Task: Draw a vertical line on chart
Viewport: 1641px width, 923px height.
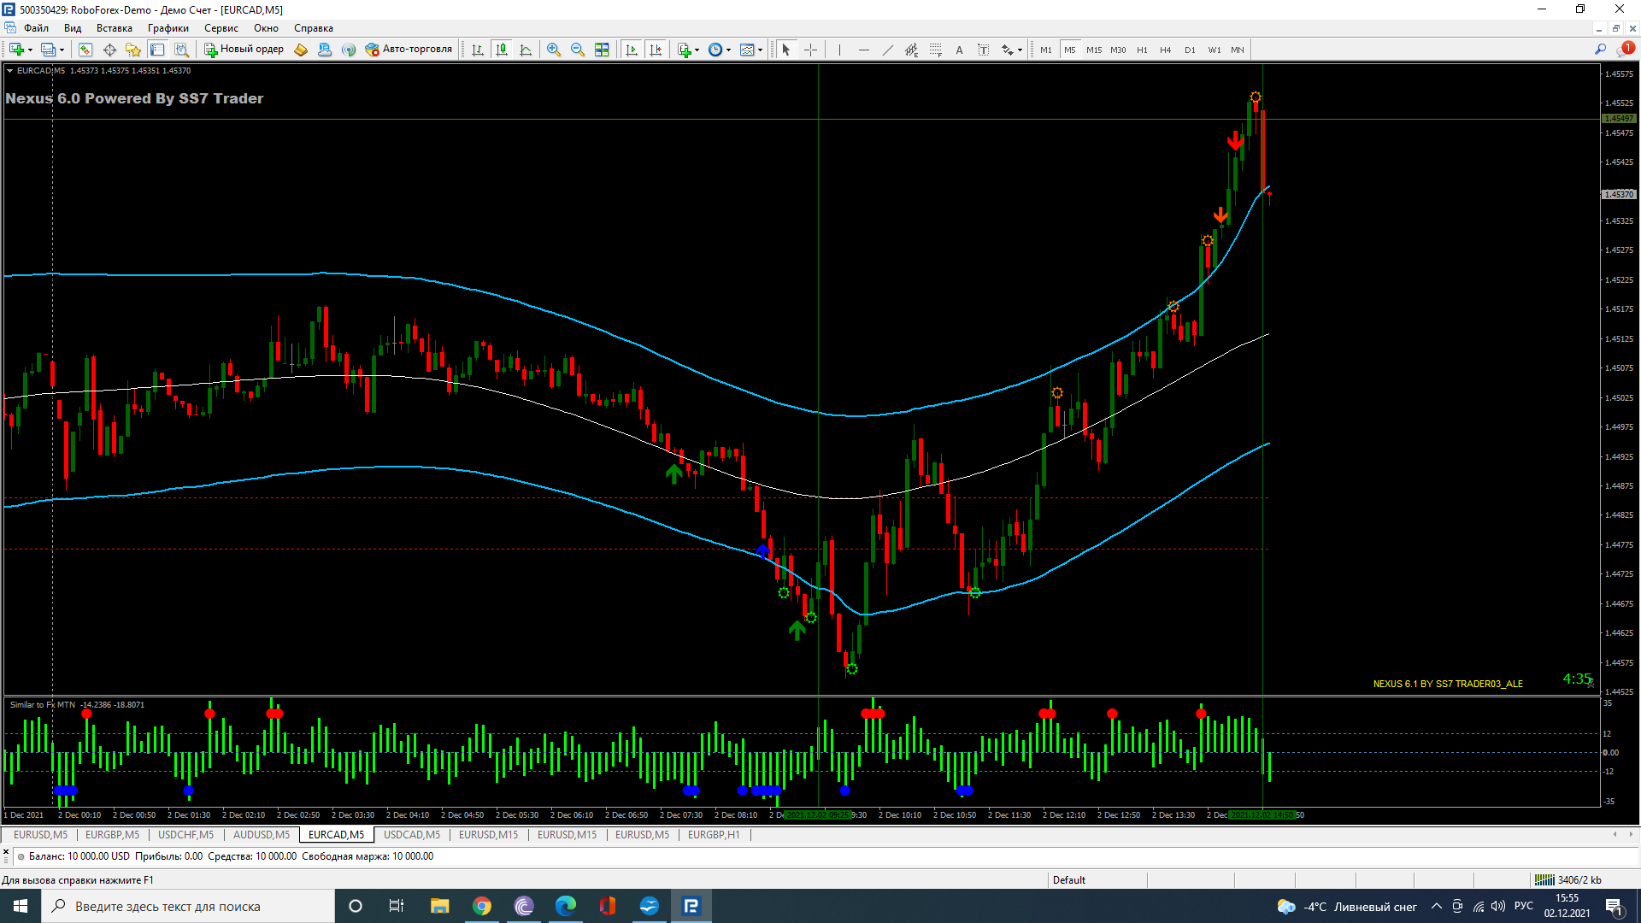Action: [x=839, y=50]
